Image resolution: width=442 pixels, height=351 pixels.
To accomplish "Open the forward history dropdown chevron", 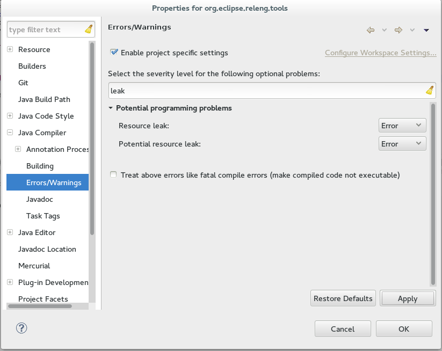I will pyautogui.click(x=412, y=30).
